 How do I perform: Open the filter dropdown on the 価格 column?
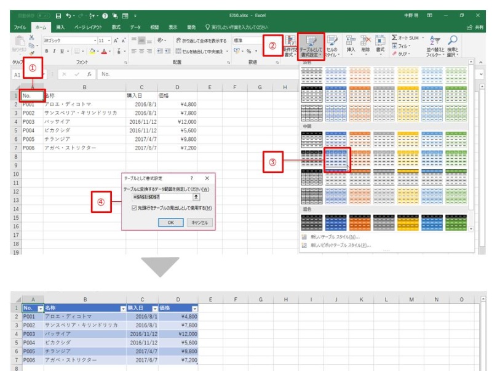[194, 309]
